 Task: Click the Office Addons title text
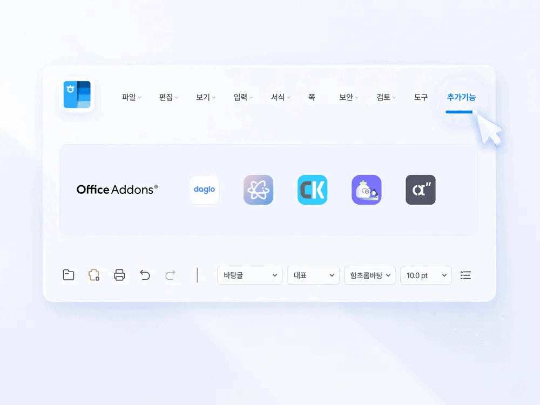click(x=117, y=190)
